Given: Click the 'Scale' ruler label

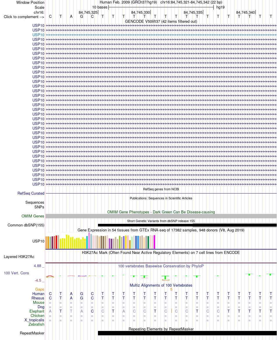Looking at the screenshot, I should click(39, 7).
